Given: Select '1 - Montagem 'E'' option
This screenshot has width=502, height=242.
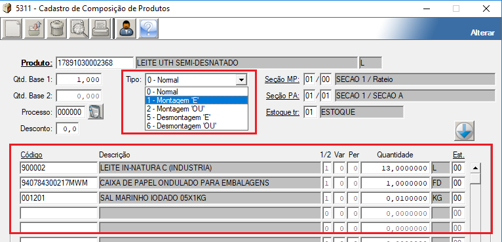Looking at the screenshot, I should click(197, 100).
